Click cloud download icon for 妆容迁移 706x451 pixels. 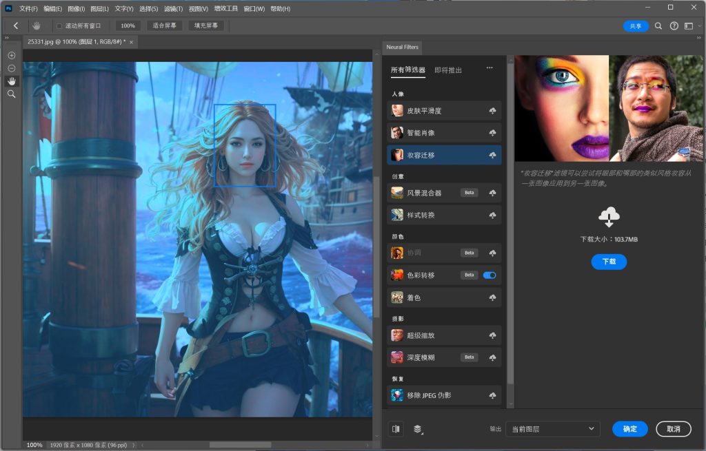[x=492, y=155]
